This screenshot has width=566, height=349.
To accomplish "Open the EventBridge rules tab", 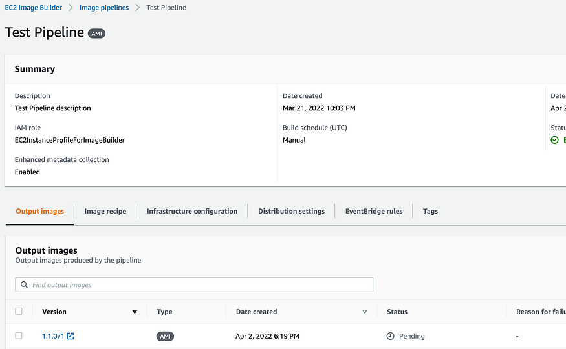I will 374,211.
